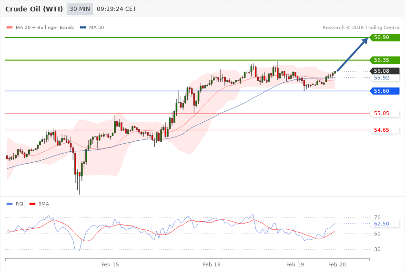Viewport: 405px width, 274px height.
Task: Click the MA 50 legend label
Action: coord(96,27)
